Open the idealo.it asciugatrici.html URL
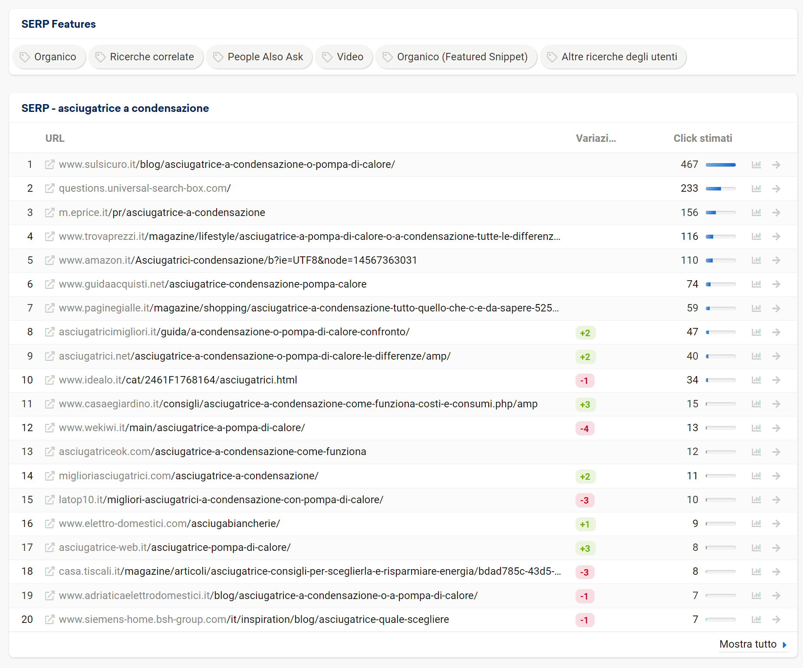This screenshot has height=668, width=803. [178, 380]
